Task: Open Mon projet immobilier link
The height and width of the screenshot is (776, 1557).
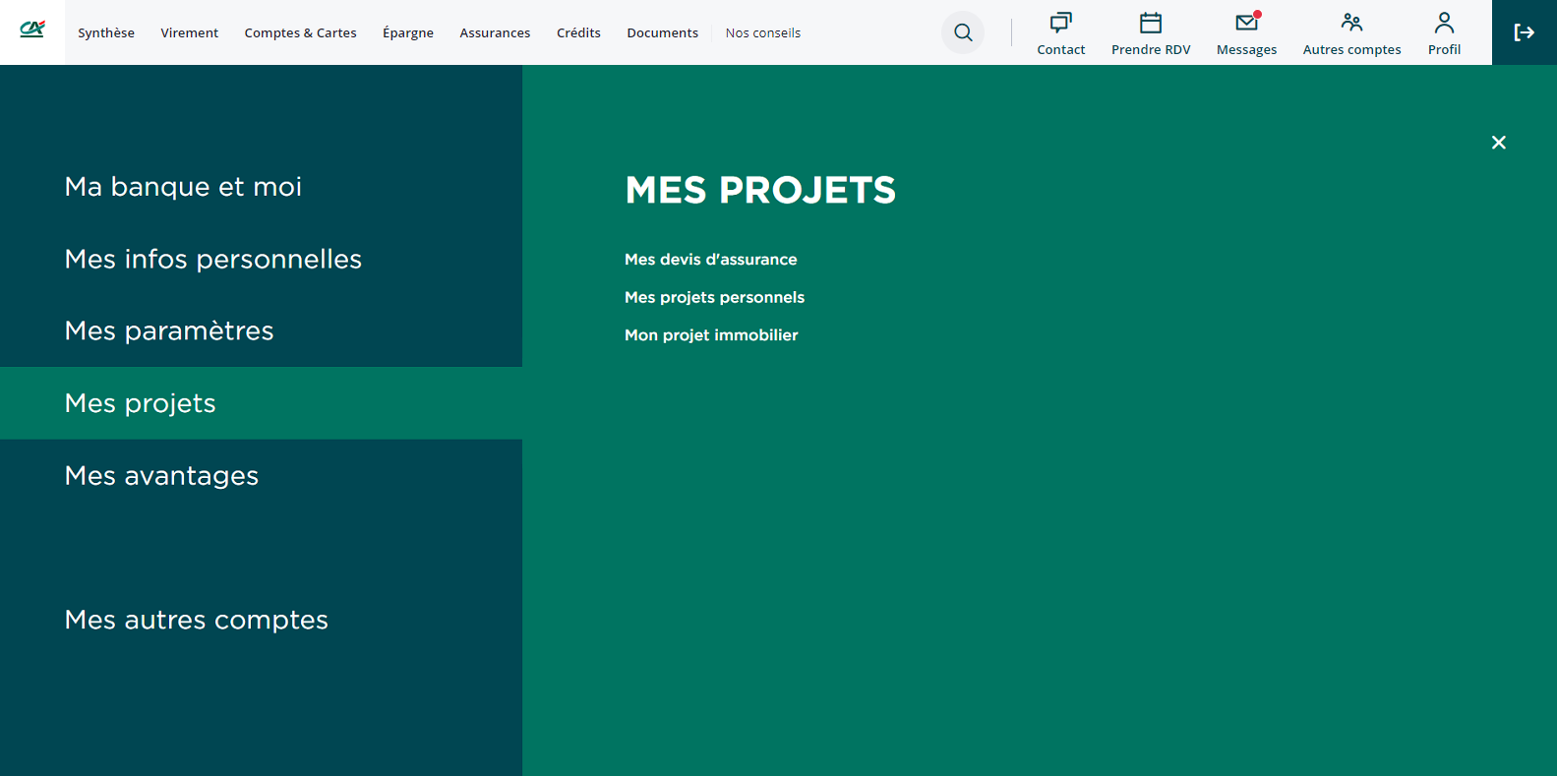Action: 711,335
